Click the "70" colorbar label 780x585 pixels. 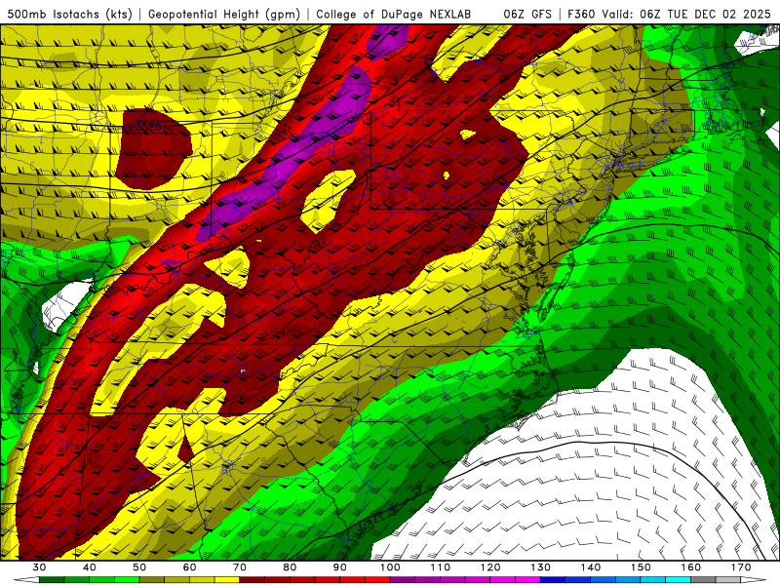pyautogui.click(x=240, y=567)
